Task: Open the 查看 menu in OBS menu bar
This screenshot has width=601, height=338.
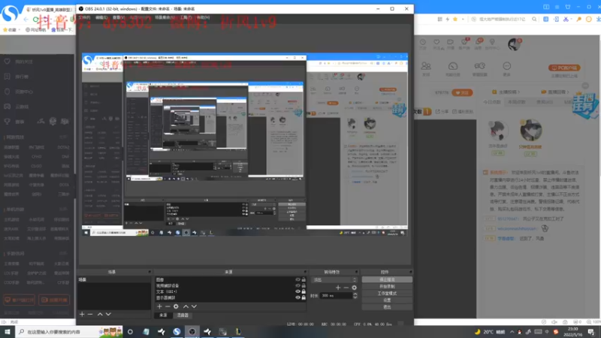Action: point(119,17)
